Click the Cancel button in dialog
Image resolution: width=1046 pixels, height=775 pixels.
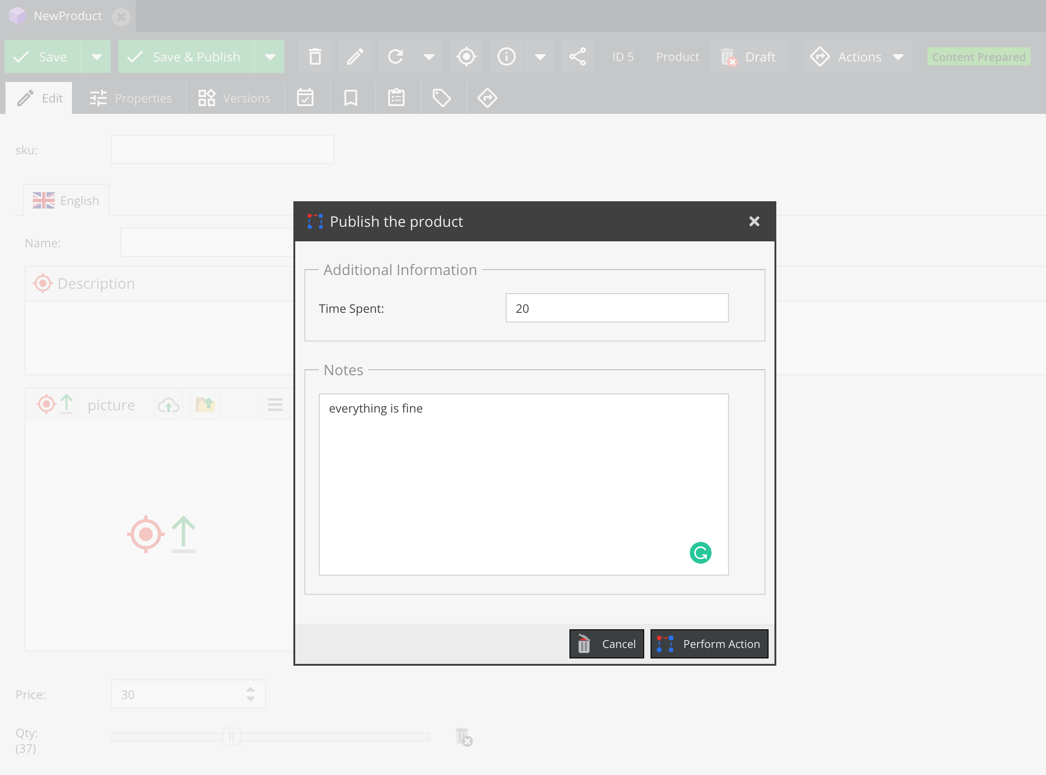point(606,644)
